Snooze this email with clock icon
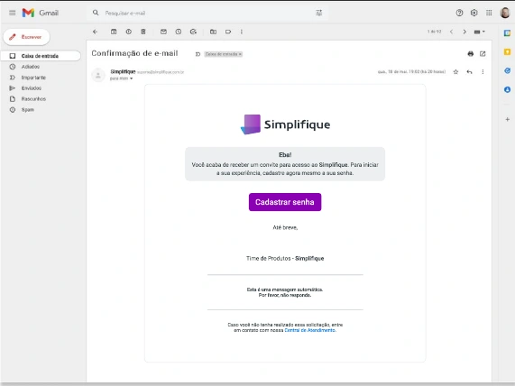 179,32
